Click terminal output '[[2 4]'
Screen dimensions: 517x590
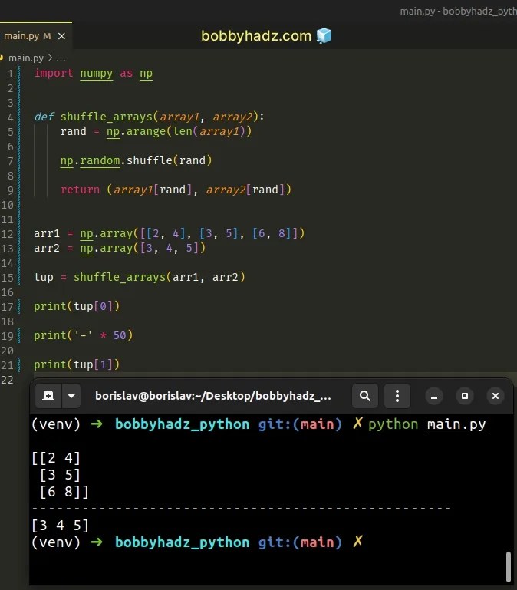pos(56,458)
